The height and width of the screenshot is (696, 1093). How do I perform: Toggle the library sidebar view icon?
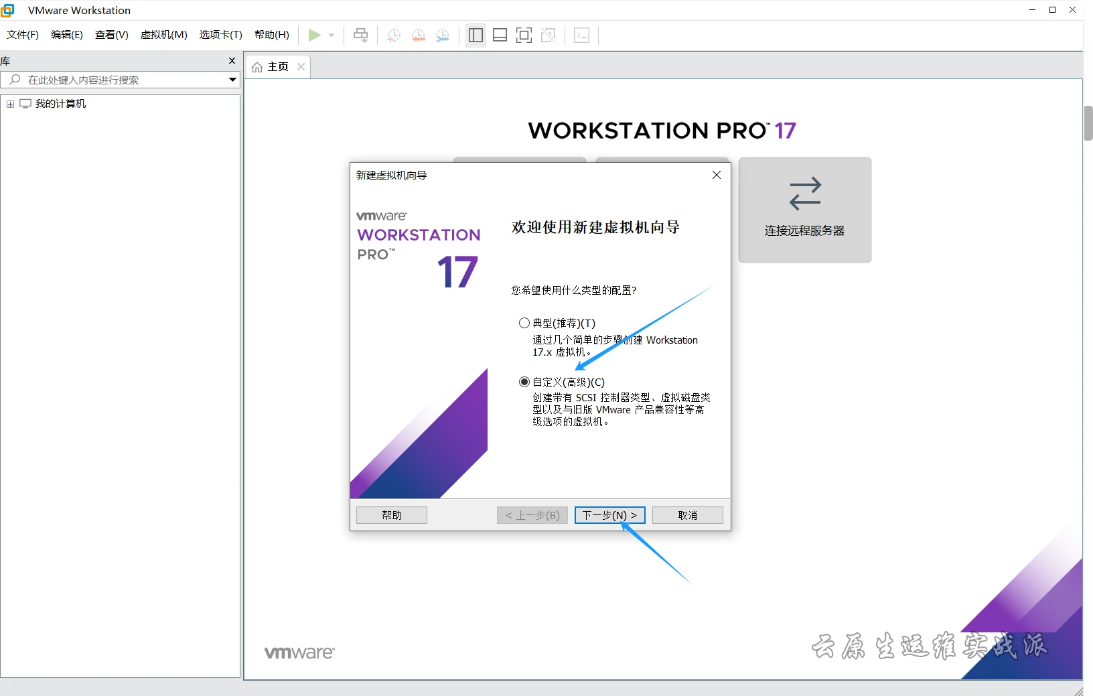(x=476, y=36)
